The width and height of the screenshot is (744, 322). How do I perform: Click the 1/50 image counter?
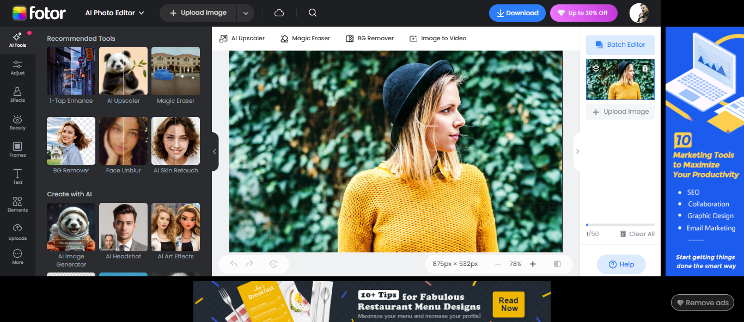tap(592, 234)
